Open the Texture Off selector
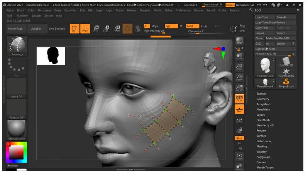 17,109
